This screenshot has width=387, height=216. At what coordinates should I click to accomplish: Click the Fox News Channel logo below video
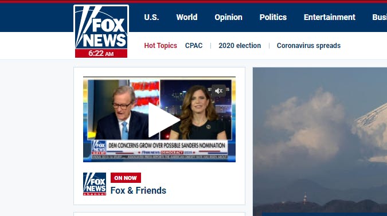(x=95, y=184)
